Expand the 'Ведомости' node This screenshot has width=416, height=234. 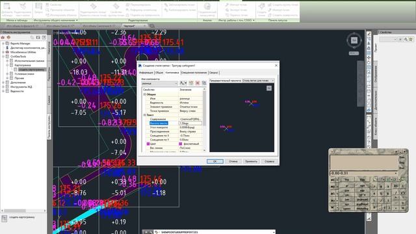[3, 91]
